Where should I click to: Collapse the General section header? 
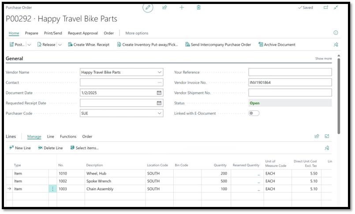(x=14, y=58)
